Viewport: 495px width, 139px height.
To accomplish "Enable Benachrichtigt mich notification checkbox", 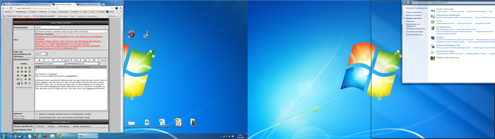I will pyautogui.click(x=37, y=117).
